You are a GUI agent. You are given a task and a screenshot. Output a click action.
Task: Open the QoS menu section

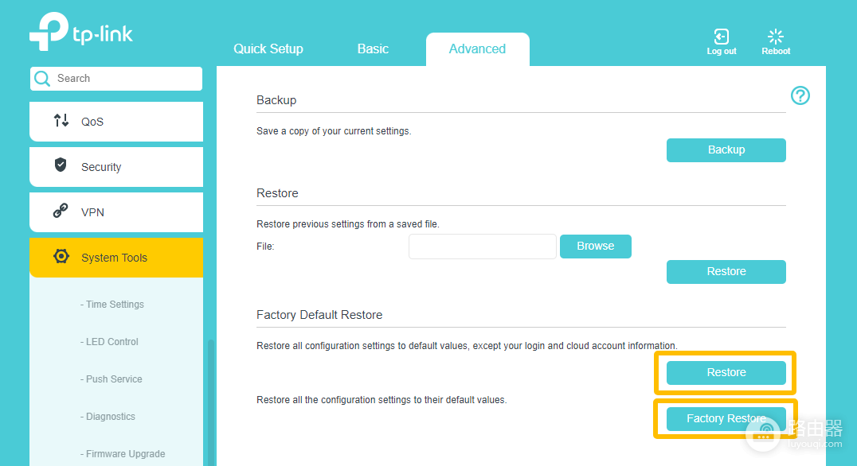point(116,122)
